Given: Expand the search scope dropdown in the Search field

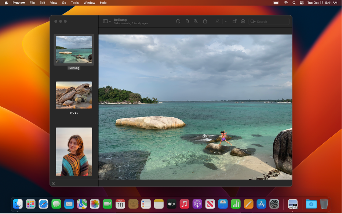Looking at the screenshot, I should click(x=255, y=21).
